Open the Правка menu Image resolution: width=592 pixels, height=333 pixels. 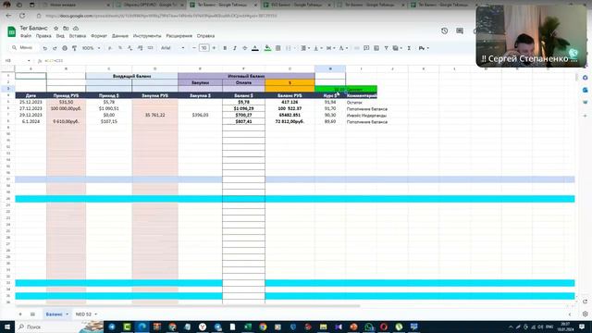click(x=43, y=36)
